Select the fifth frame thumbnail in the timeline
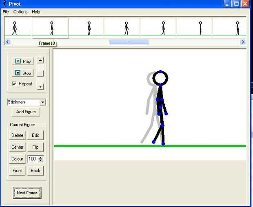 point(158,28)
